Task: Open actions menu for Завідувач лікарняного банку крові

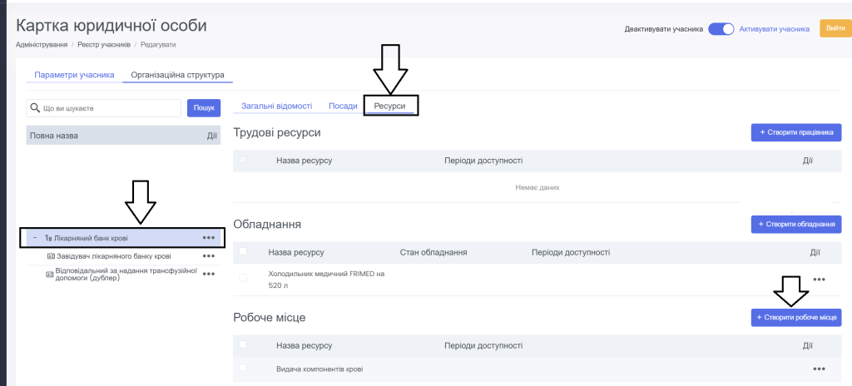Action: 208,256
